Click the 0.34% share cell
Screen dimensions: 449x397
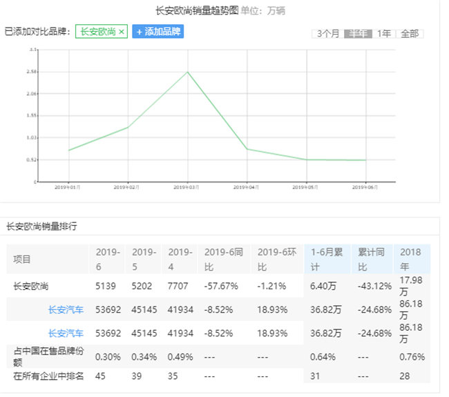click(144, 357)
